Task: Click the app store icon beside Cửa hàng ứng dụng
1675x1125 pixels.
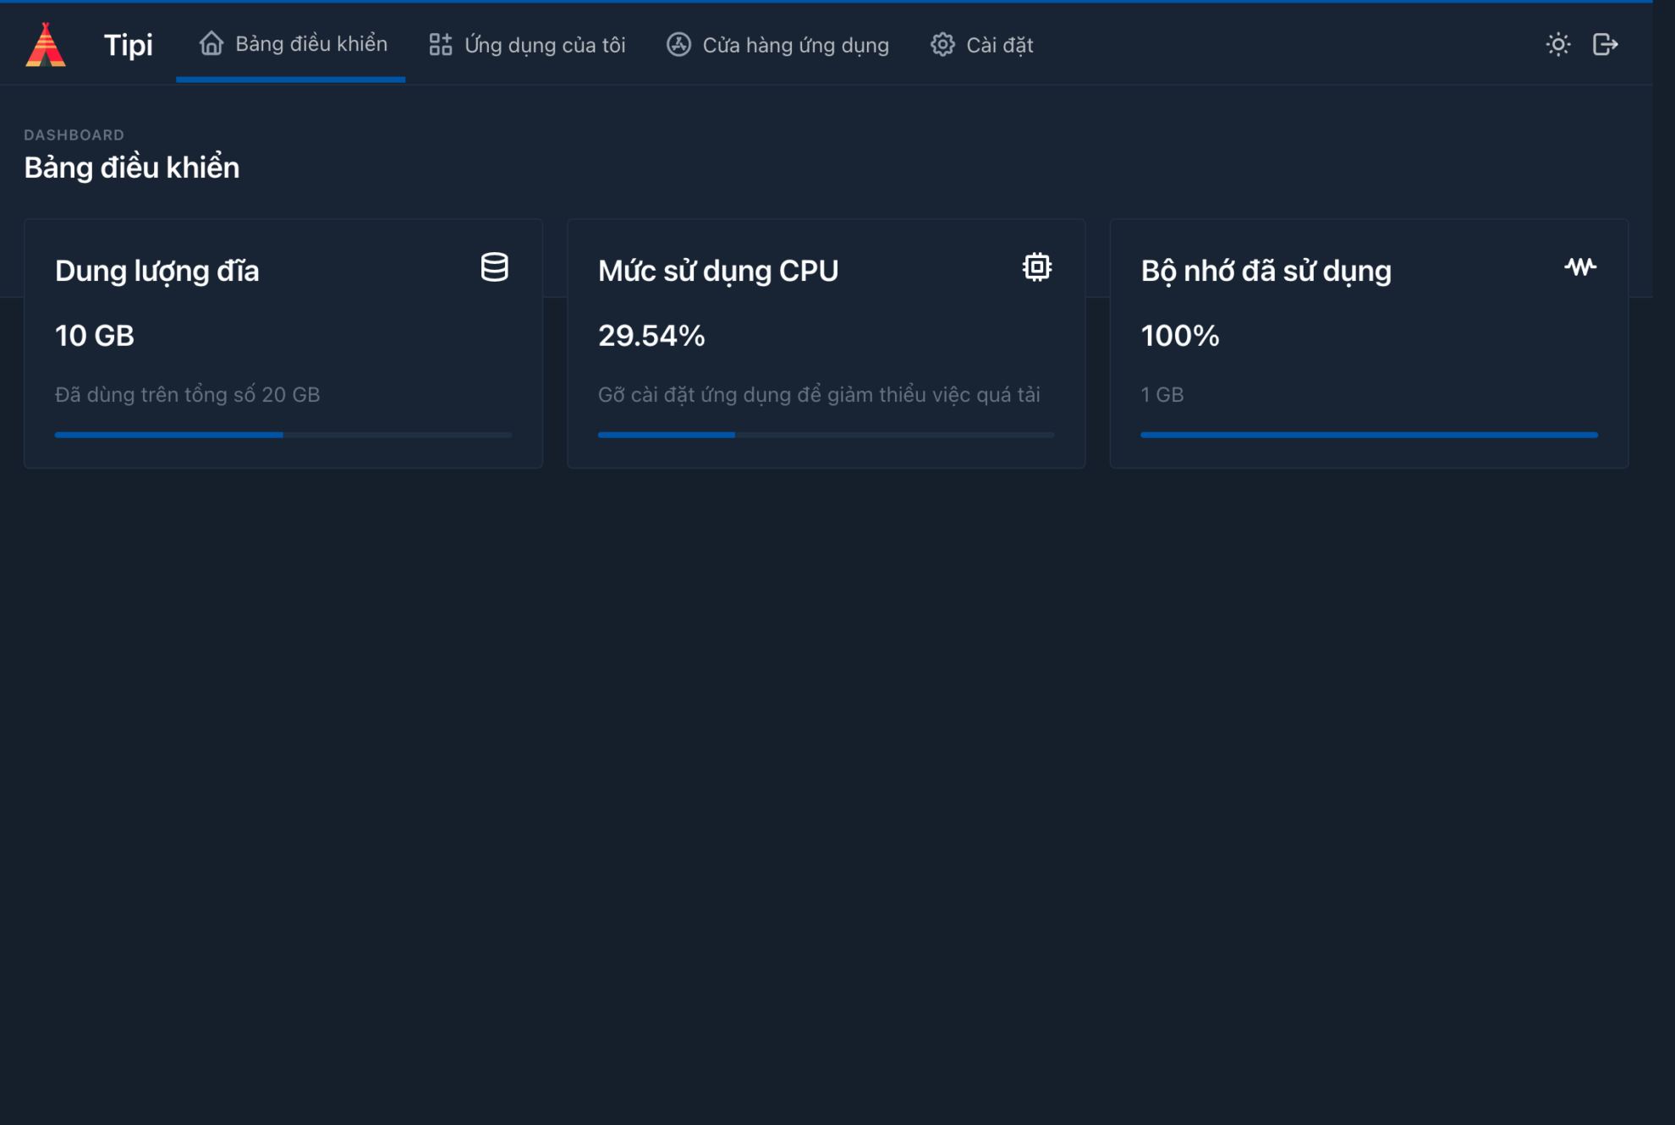Action: (x=678, y=44)
